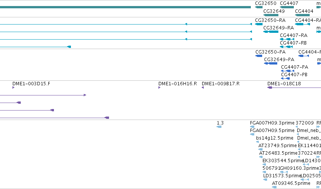Select BAC end DME1-016H16.R
This screenshot has width=321, height=189.
[159, 88]
